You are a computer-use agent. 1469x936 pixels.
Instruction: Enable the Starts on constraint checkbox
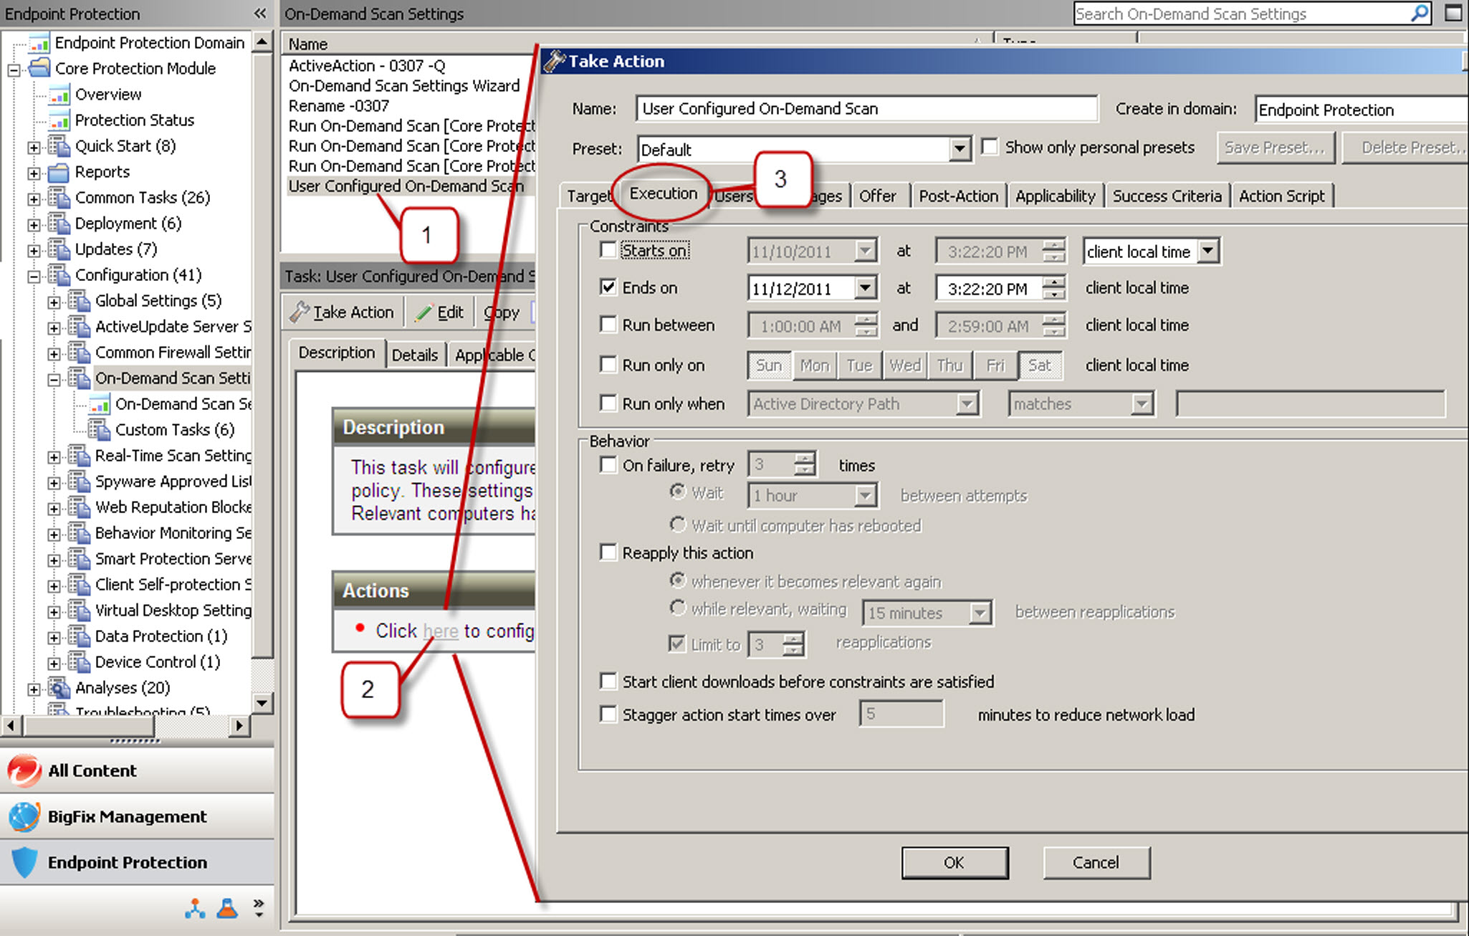(x=608, y=250)
